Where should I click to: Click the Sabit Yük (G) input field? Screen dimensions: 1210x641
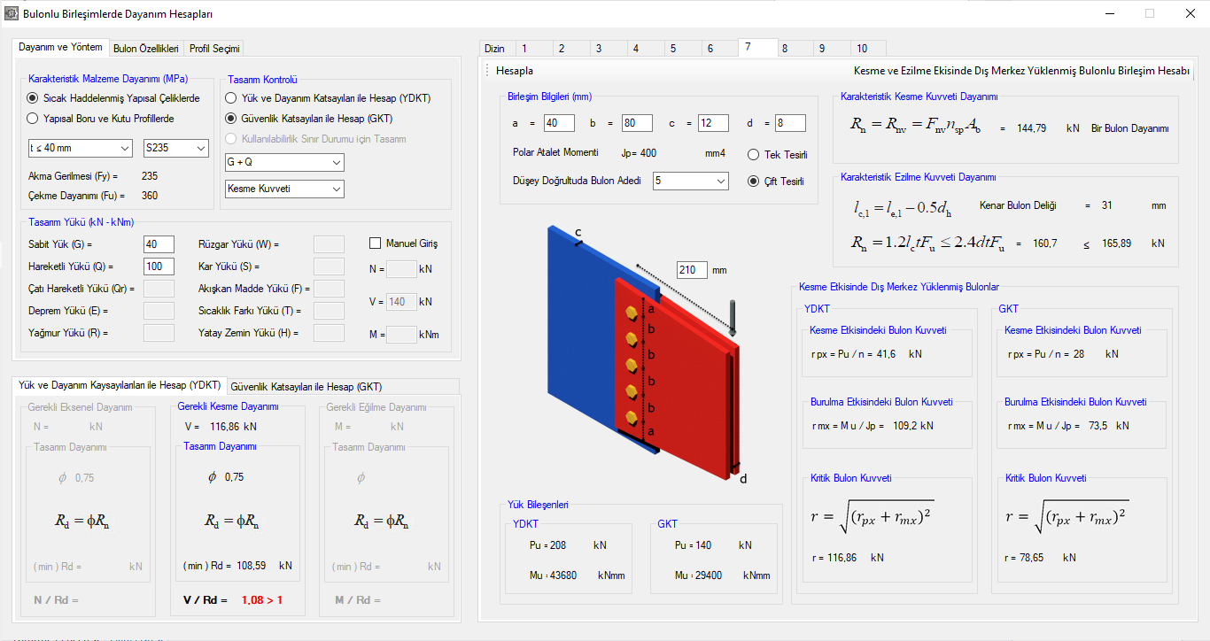click(159, 244)
